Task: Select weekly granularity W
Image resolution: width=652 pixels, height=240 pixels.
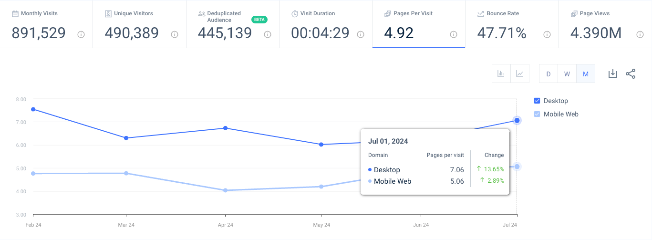Action: [x=567, y=74]
